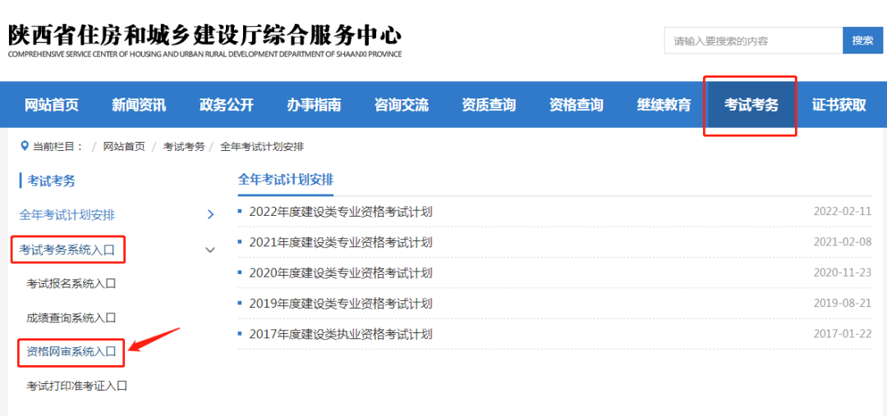Image resolution: width=887 pixels, height=416 pixels.
Task: Click date 2020-11-23
Action: (843, 273)
